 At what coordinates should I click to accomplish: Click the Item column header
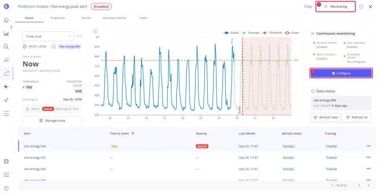[27, 133]
